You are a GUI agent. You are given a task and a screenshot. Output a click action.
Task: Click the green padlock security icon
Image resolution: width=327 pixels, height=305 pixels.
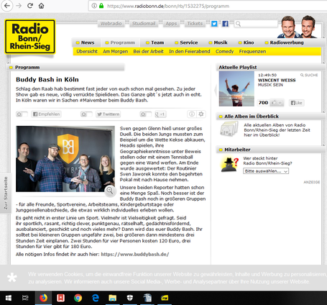[x=101, y=6]
